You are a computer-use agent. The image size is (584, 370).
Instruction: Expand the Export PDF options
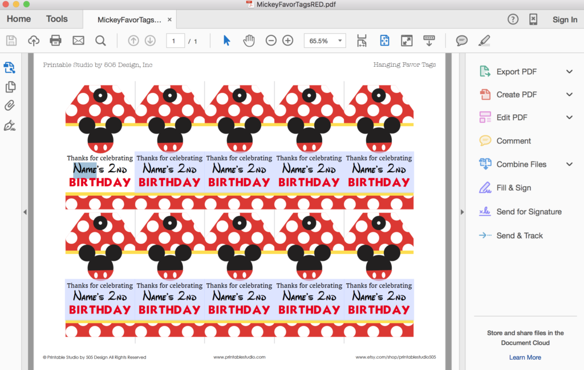[569, 71]
